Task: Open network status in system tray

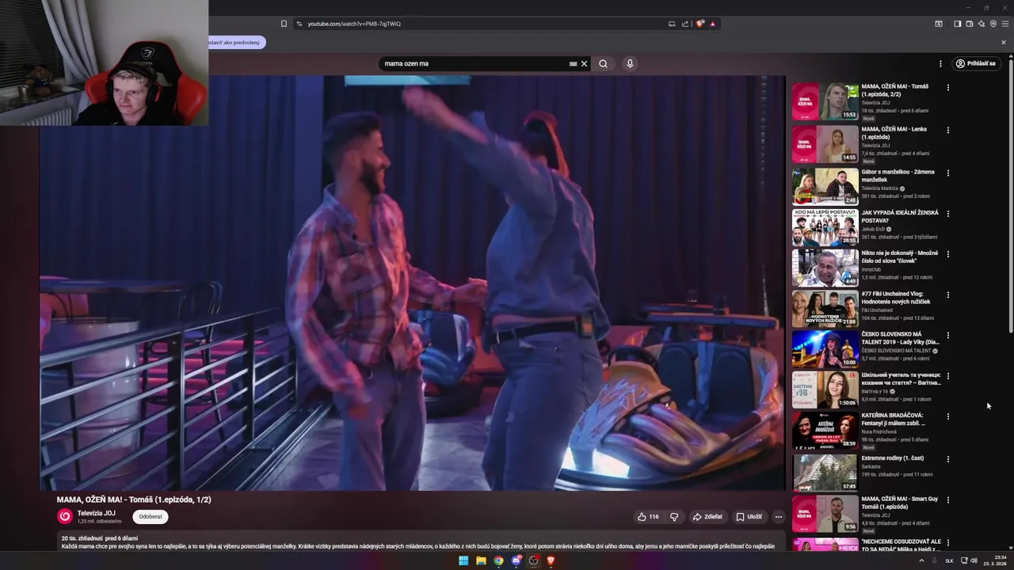Action: pos(964,560)
